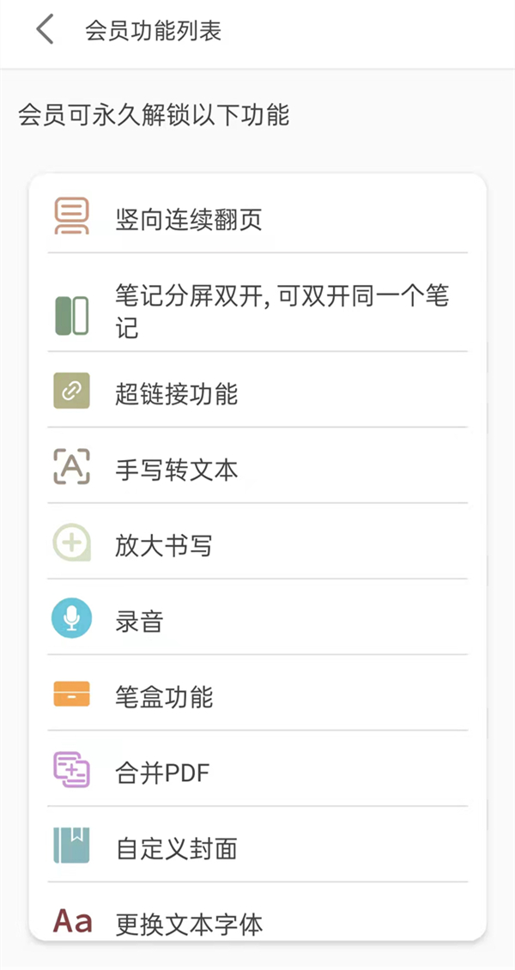Screen dimensions: 515x970
Task: Select the vertical continuous page-turning icon
Action: (x=72, y=218)
